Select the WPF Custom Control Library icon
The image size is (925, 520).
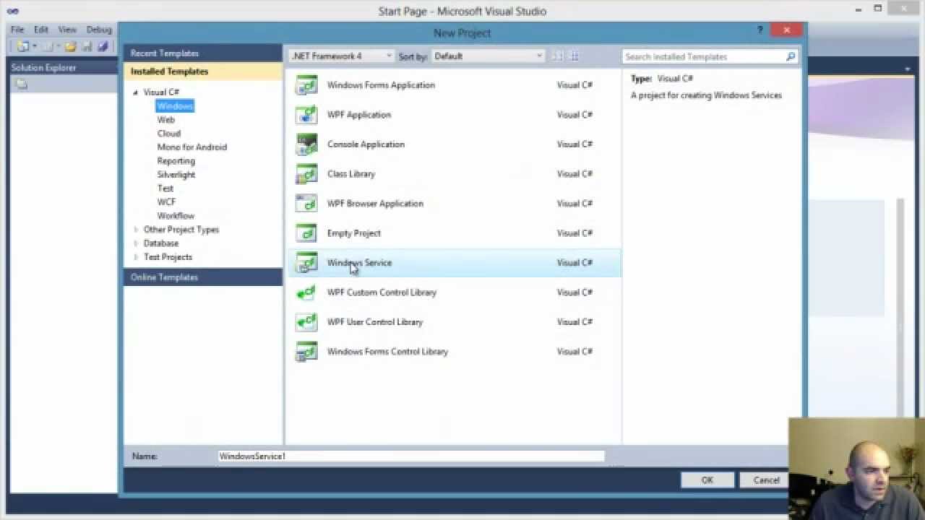coord(306,292)
